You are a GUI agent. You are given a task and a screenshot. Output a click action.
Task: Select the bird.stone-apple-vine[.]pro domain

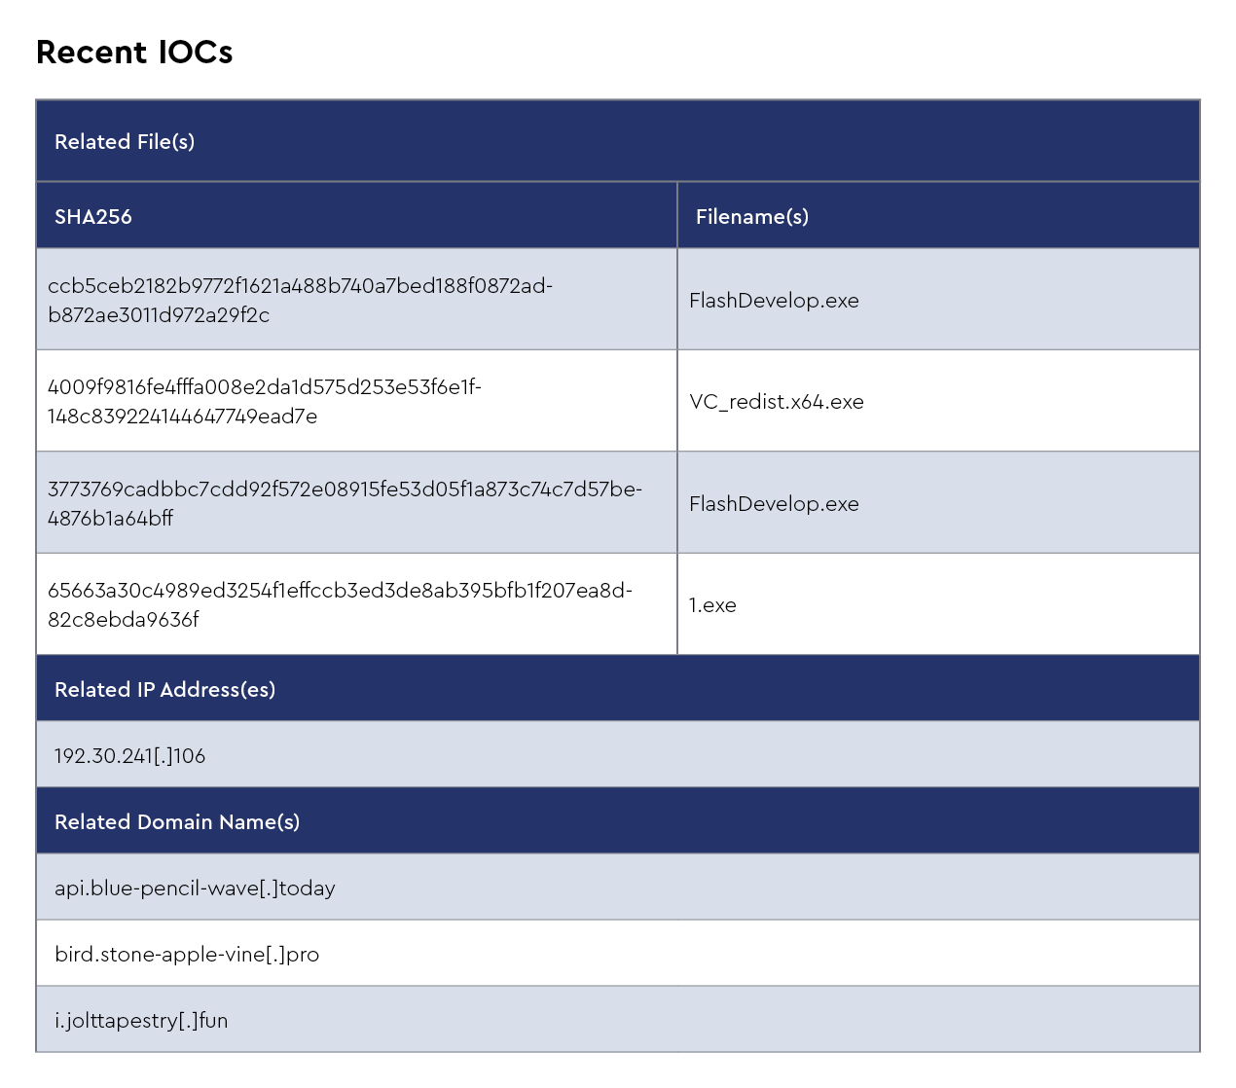pyautogui.click(x=187, y=955)
